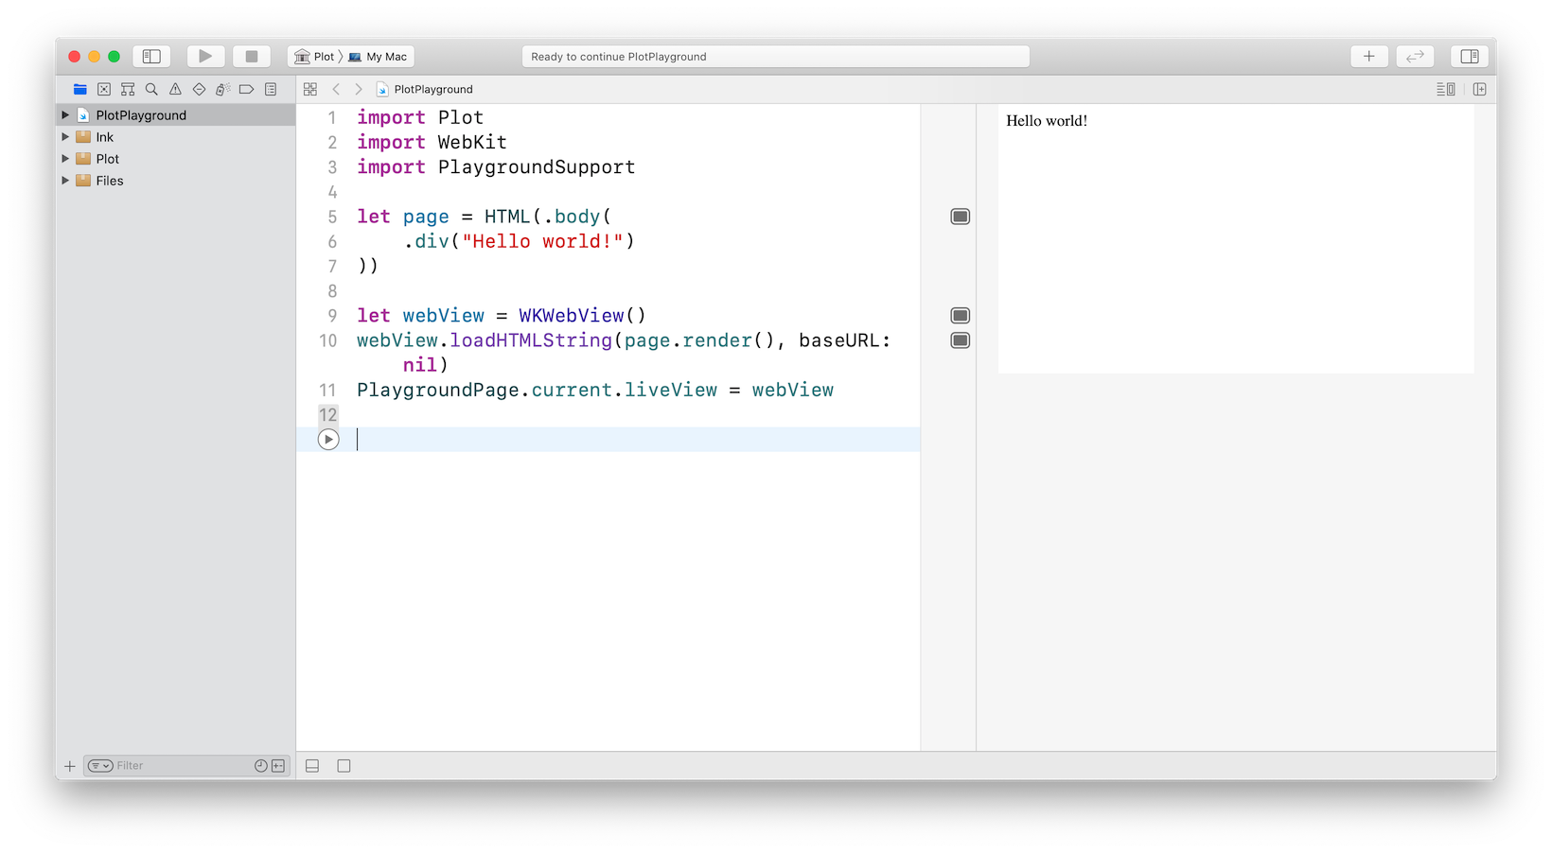Image resolution: width=1552 pixels, height=853 pixels.
Task: Run the playground with the toolbar play button
Action: point(205,57)
